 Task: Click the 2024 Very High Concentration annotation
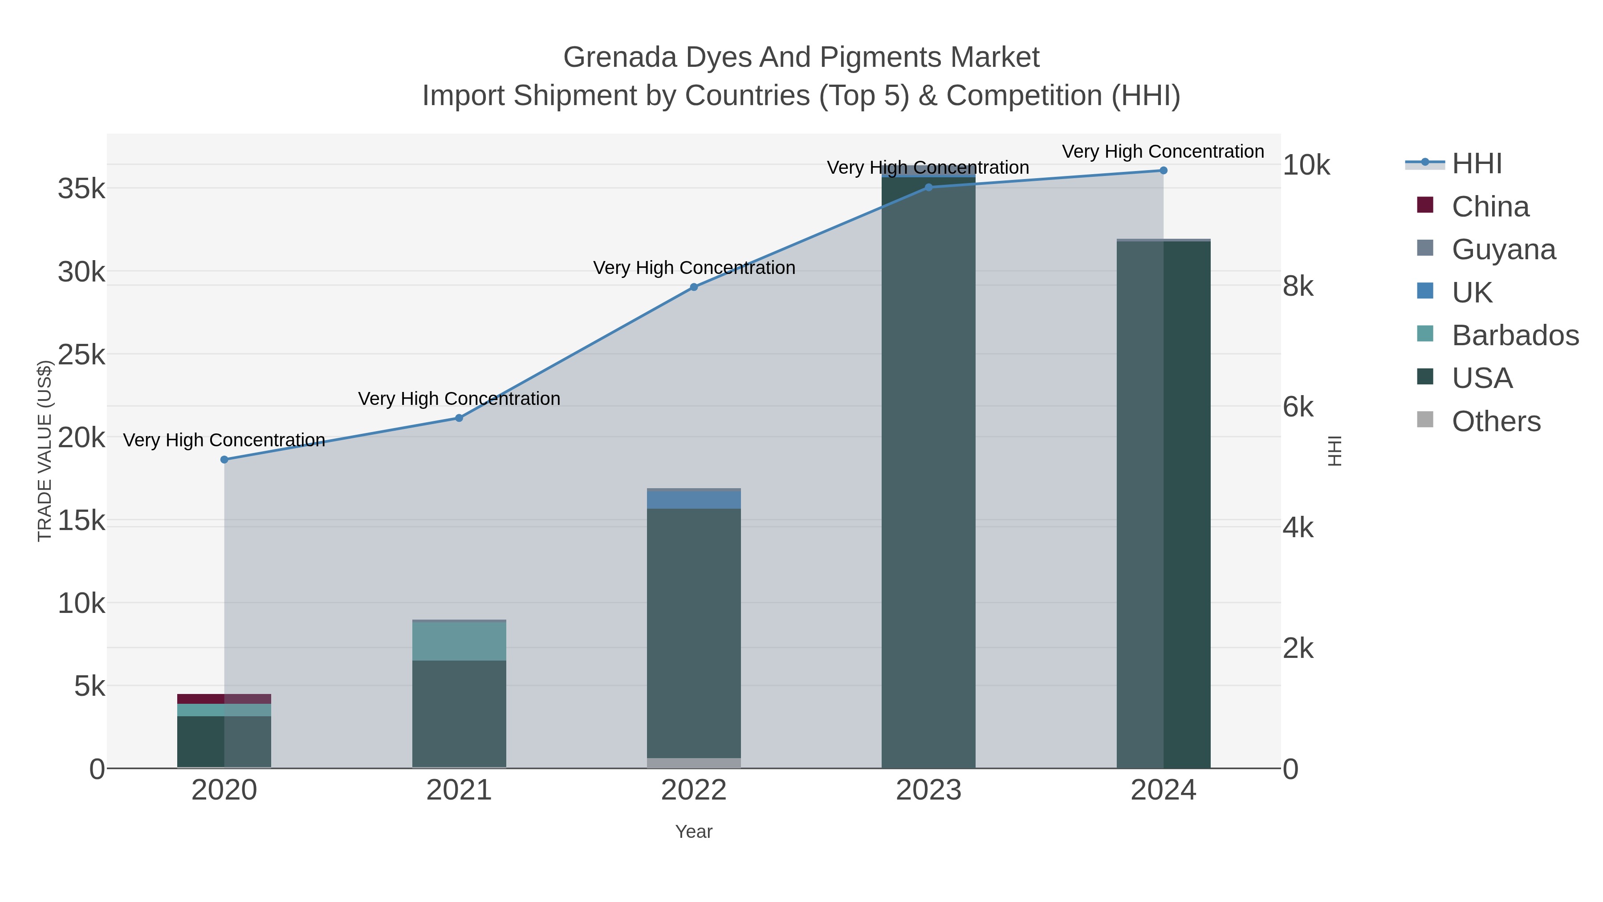coord(1163,151)
